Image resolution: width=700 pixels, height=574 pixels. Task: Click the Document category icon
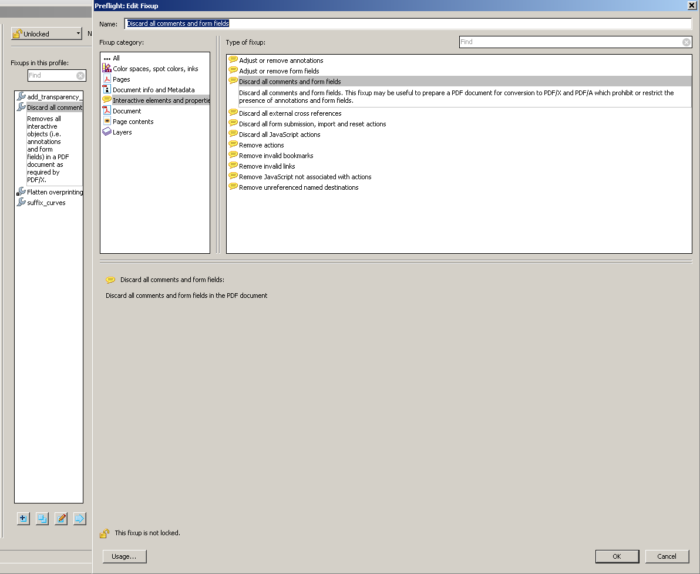pyautogui.click(x=107, y=110)
